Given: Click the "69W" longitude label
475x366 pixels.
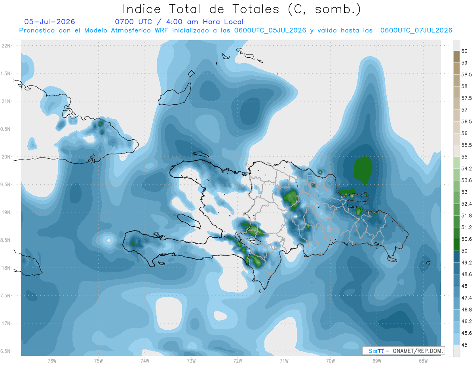Looking at the screenshot, I should (377, 361).
